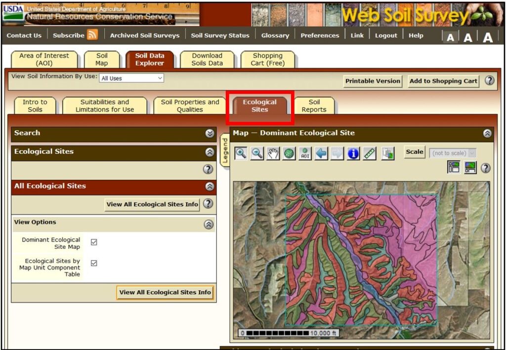Expand the Search panel

pyautogui.click(x=210, y=133)
